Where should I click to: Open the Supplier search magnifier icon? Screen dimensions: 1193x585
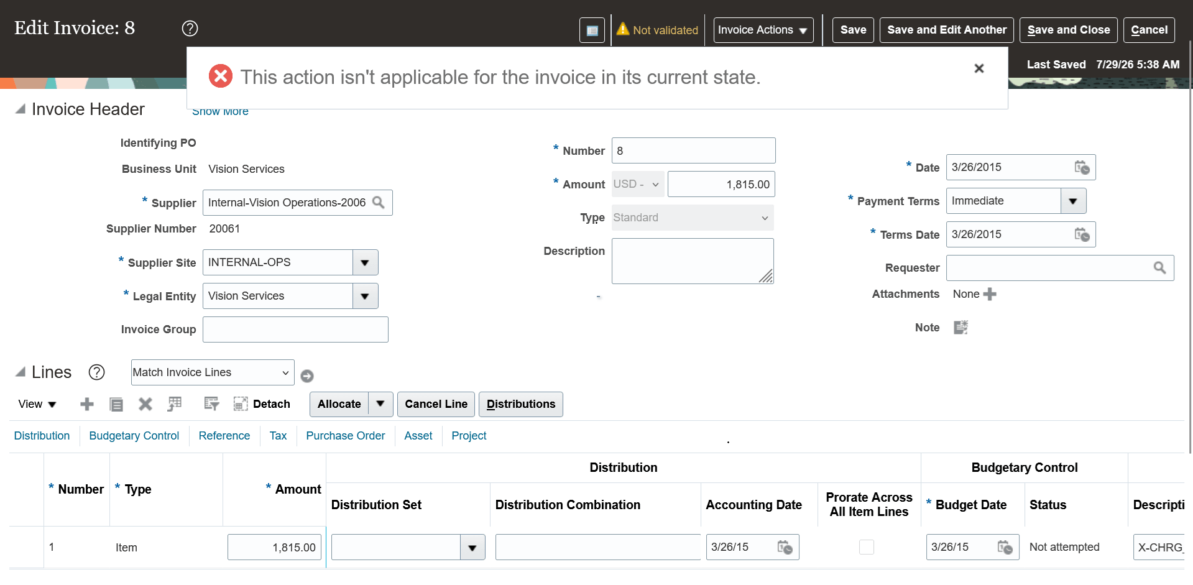(378, 203)
